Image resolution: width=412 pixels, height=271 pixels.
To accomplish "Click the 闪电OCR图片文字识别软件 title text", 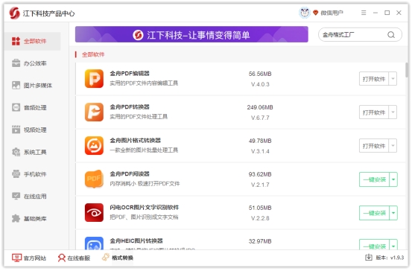I will 145,208.
